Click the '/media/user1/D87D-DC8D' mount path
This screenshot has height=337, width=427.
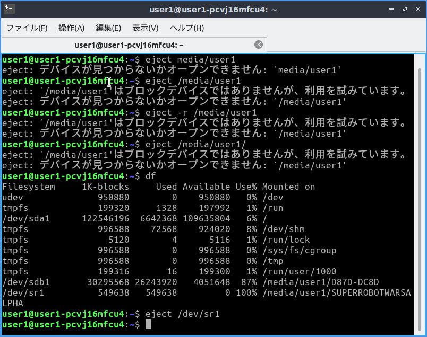click(x=321, y=282)
